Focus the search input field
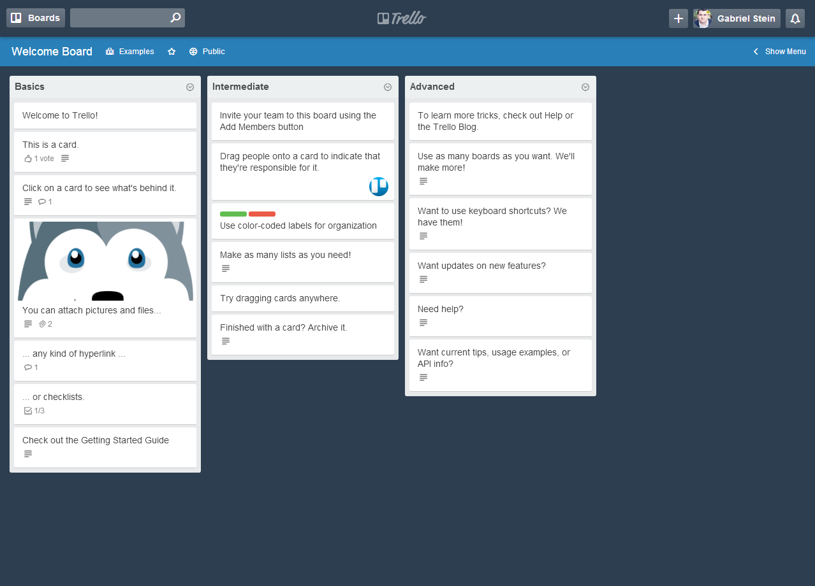This screenshot has width=815, height=586. click(128, 18)
